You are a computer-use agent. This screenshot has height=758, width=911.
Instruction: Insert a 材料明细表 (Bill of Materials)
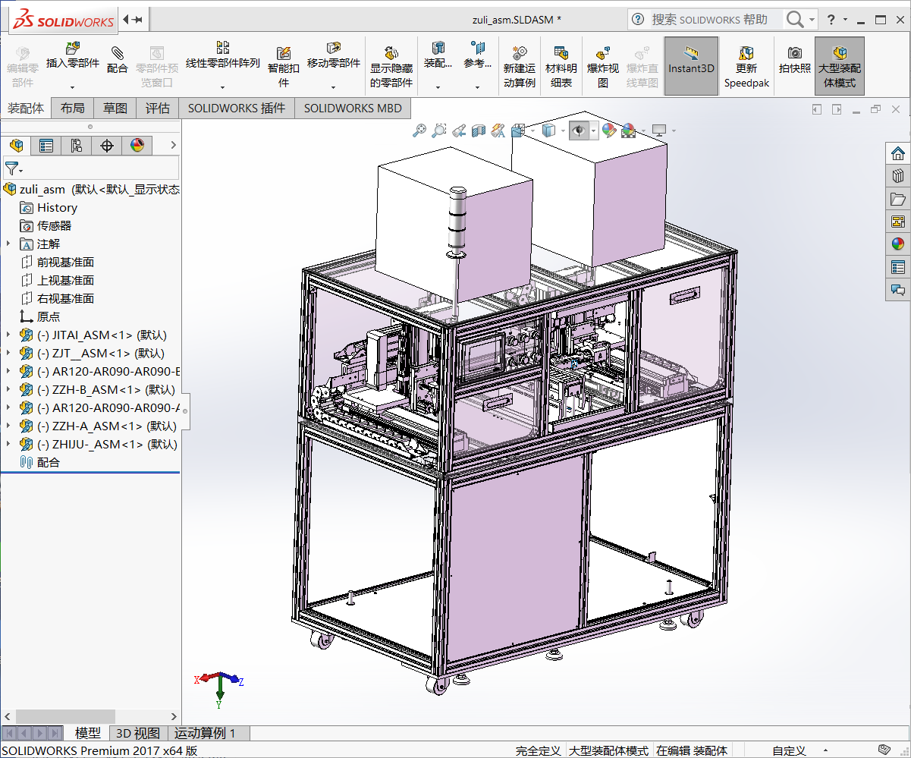click(x=562, y=65)
